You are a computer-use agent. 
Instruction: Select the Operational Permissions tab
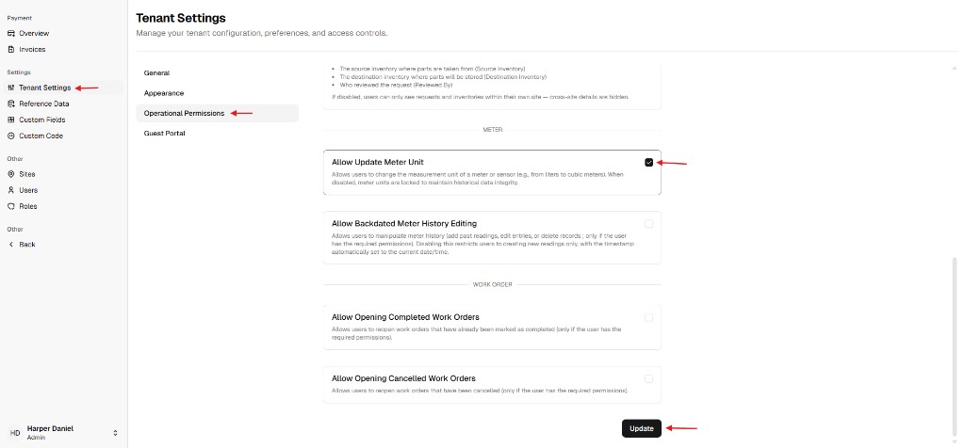coord(218,113)
